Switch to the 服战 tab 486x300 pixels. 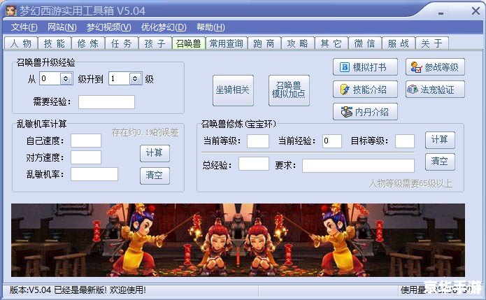click(x=399, y=43)
